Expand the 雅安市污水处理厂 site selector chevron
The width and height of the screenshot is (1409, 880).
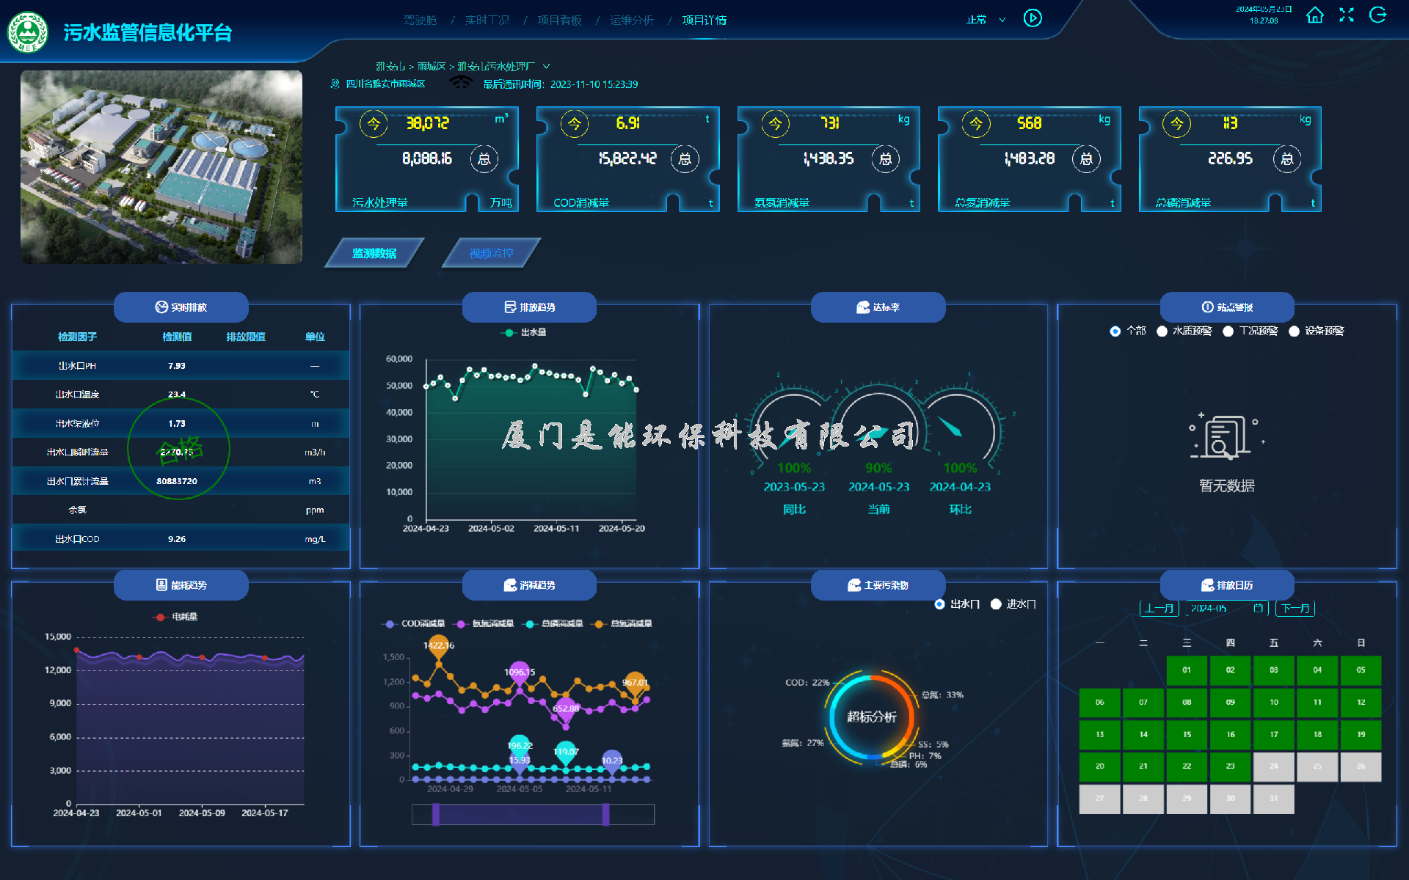point(546,66)
